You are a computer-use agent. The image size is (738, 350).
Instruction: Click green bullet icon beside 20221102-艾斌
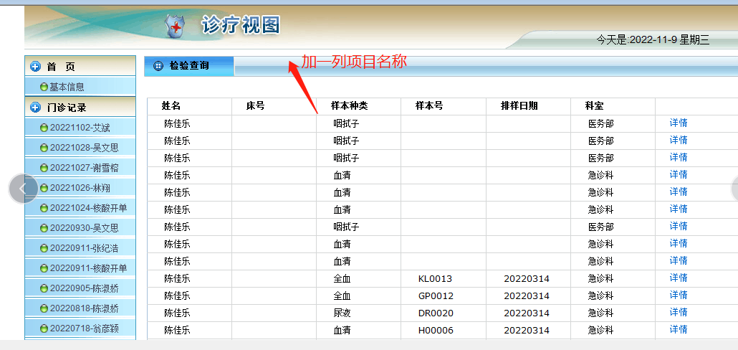click(x=44, y=128)
